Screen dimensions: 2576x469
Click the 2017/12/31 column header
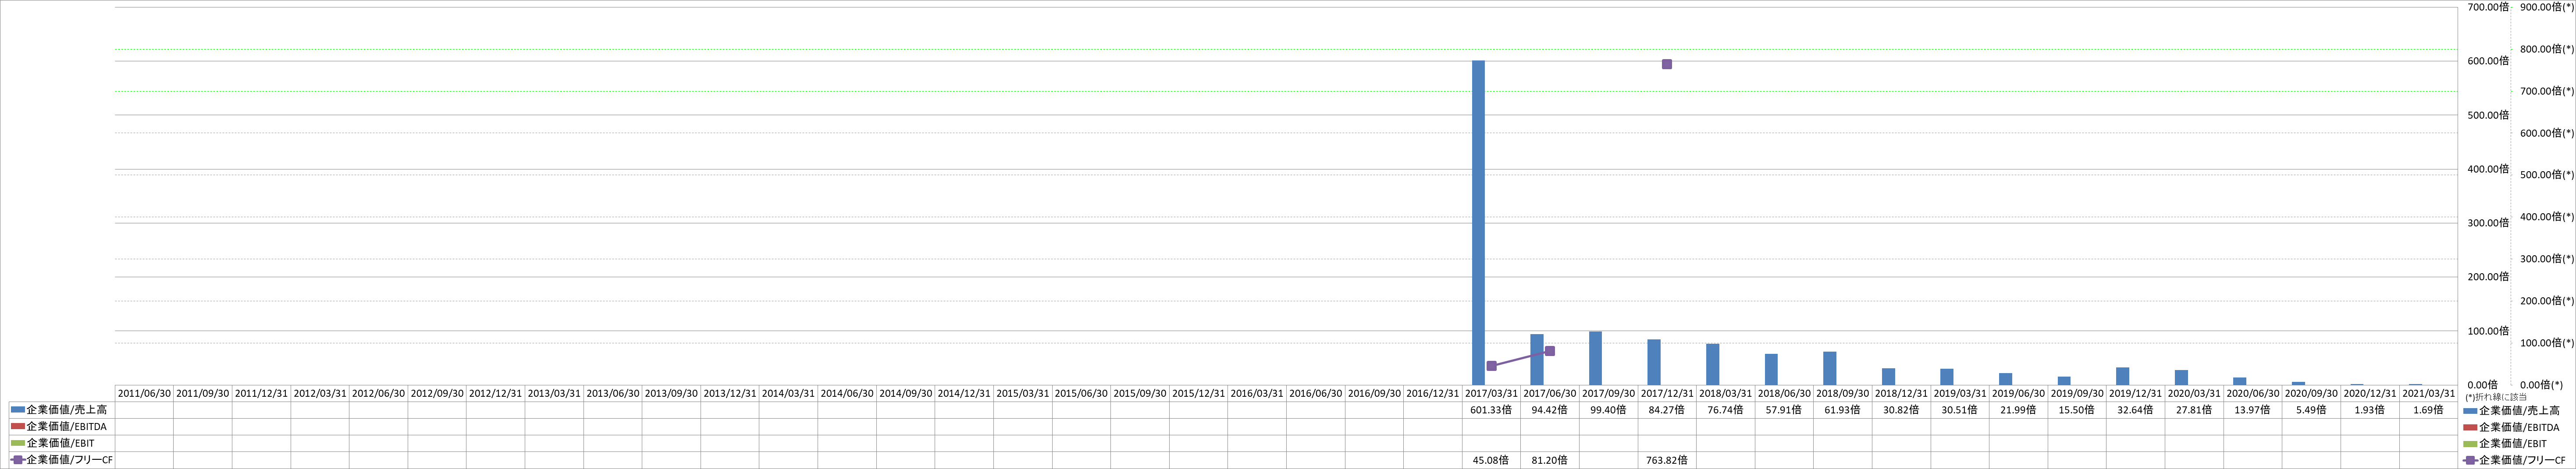pyautogui.click(x=1667, y=394)
